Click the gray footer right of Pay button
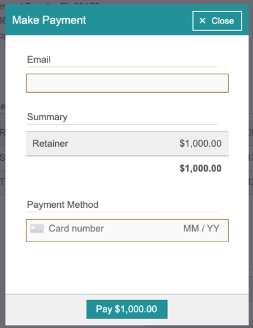 208,310
